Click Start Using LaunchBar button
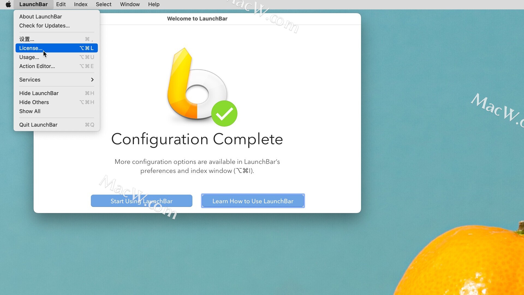 click(141, 201)
